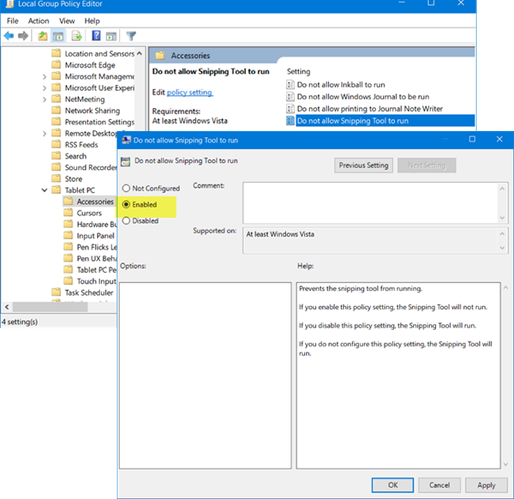
Task: Click the folder icon beside Input Panel
Action: tap(68, 235)
